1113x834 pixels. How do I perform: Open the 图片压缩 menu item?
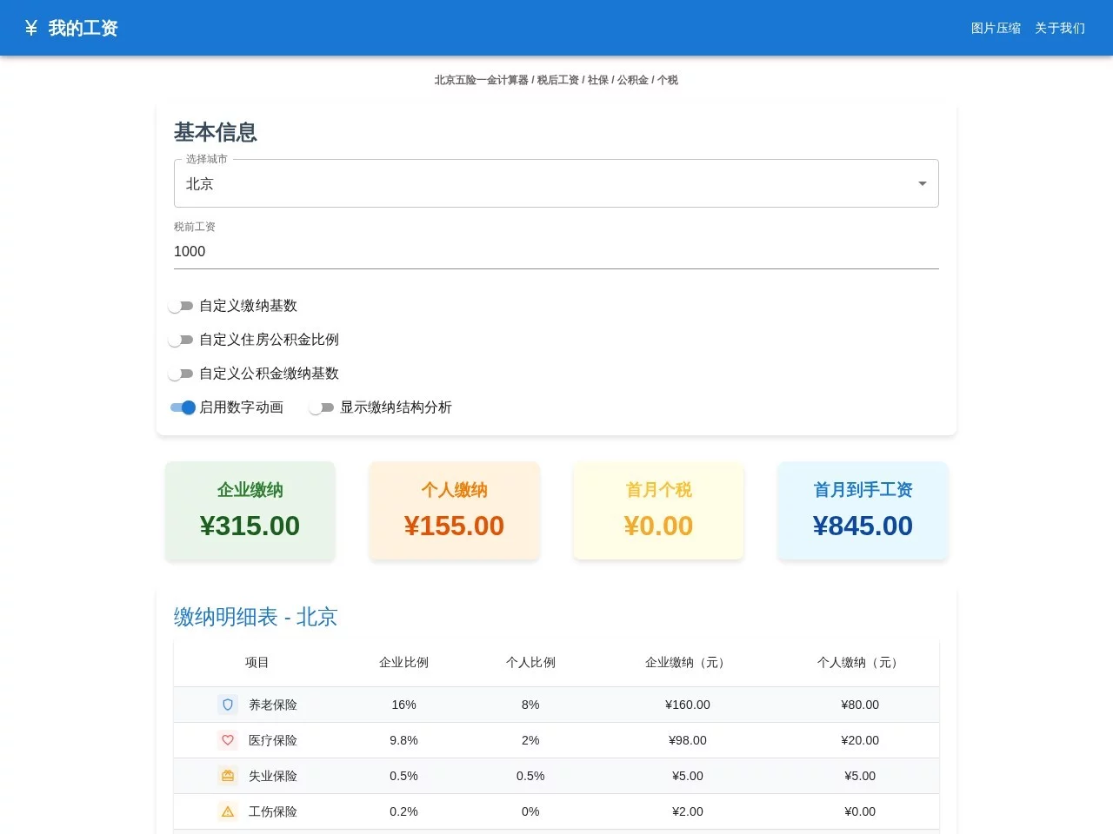[x=995, y=28]
